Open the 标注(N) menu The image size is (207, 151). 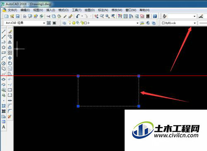coord(103,10)
